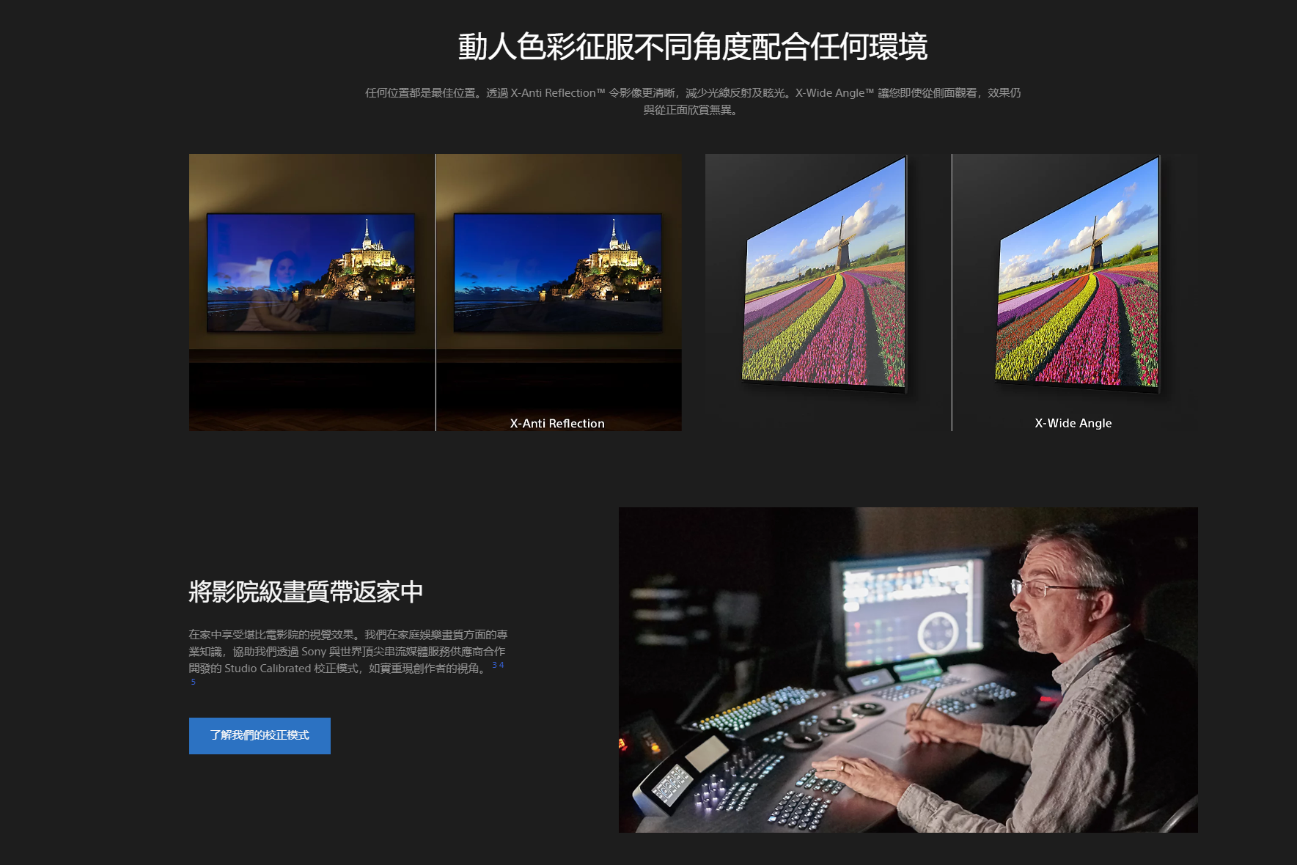Click the 將影院級畫質帶返家中 heading

pos(306,592)
